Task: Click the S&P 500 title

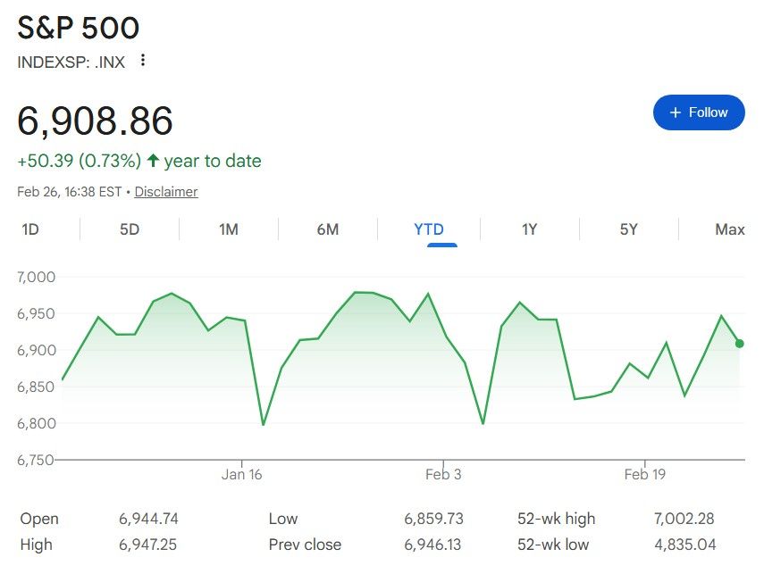Action: pyautogui.click(x=79, y=29)
